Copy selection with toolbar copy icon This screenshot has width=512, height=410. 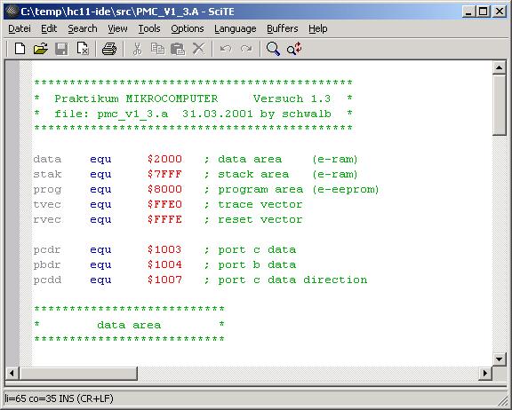point(157,49)
